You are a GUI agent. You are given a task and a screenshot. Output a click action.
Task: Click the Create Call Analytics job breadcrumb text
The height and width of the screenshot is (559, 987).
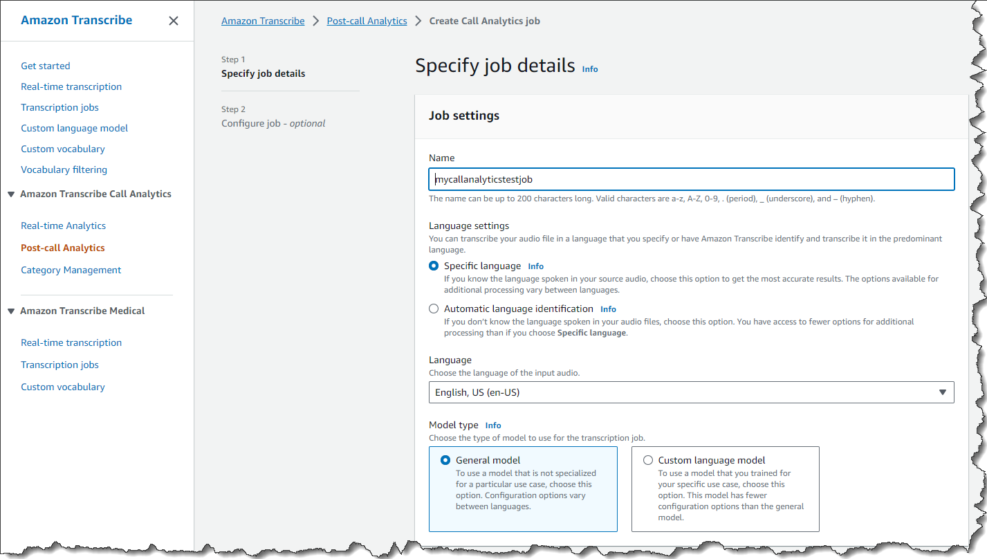[485, 21]
